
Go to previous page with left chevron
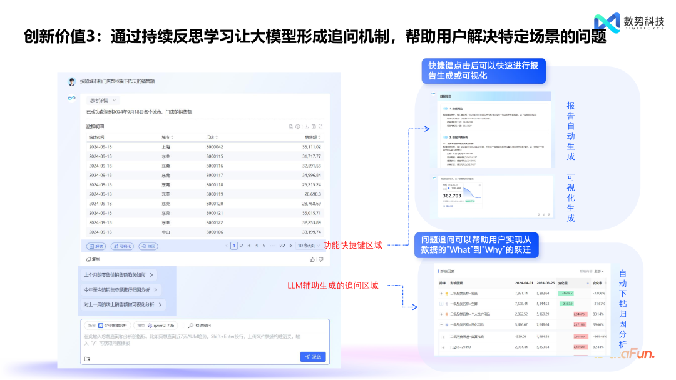coord(227,246)
